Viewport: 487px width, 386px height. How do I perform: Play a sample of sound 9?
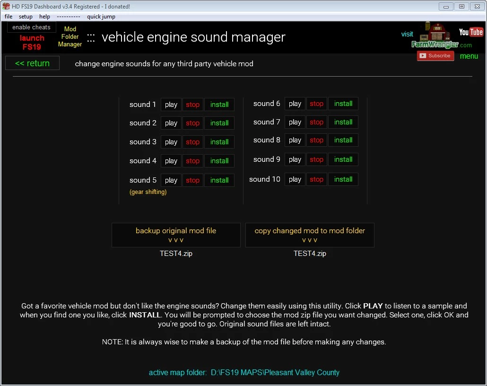295,159
